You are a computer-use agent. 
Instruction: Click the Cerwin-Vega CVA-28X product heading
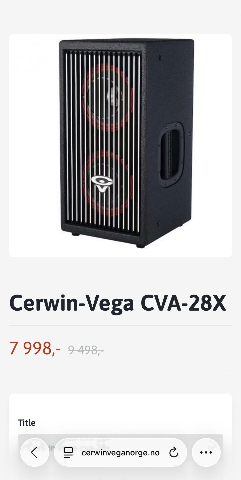tap(118, 303)
